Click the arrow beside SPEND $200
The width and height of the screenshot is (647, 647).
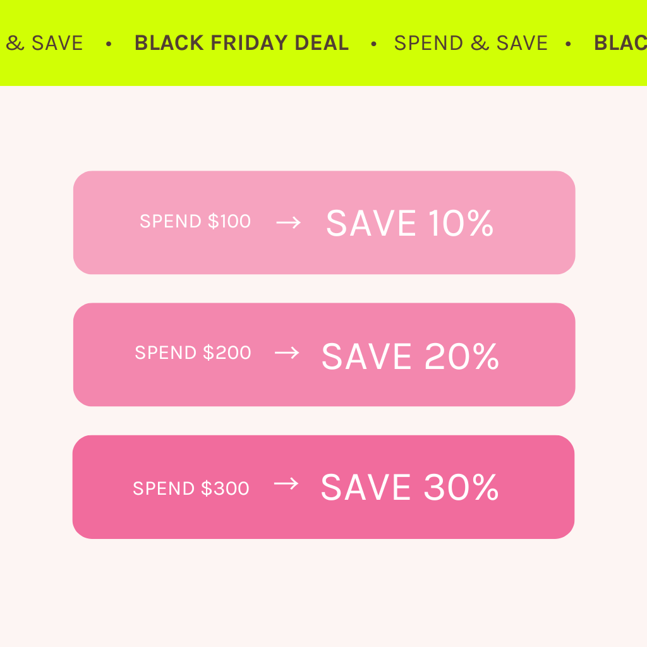pos(287,353)
